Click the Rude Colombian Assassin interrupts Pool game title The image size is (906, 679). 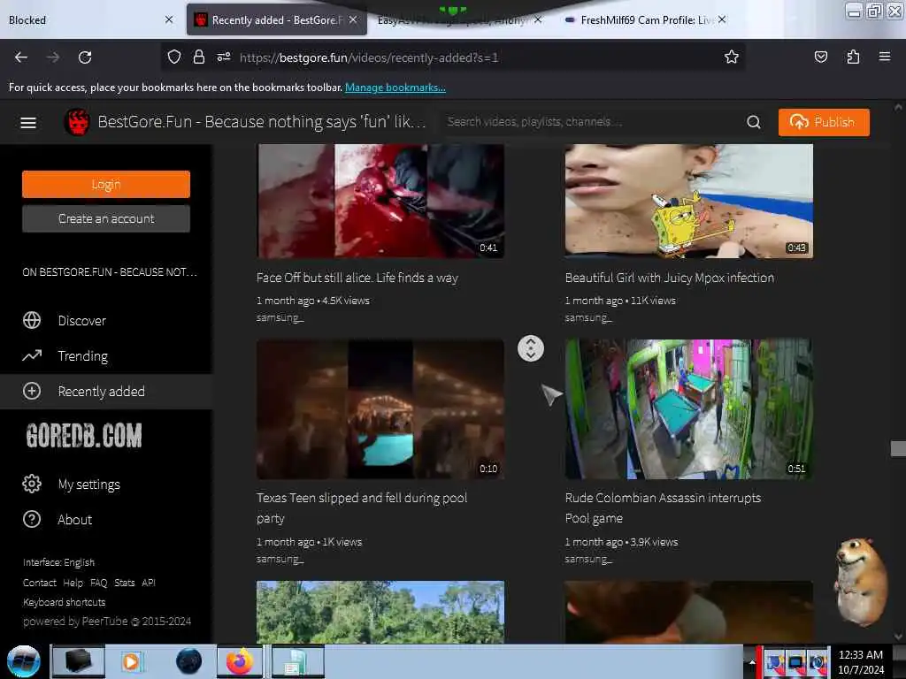click(x=663, y=507)
